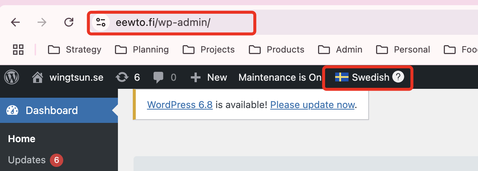Viewport: 478px width, 171px height.
Task: Open site information icon in address bar
Action: point(101,23)
